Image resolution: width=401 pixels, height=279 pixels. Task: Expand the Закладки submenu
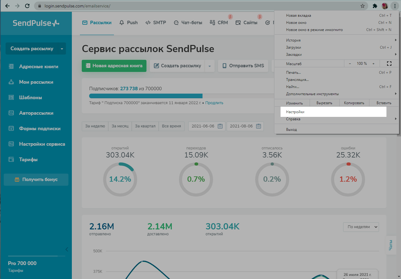click(x=336, y=55)
